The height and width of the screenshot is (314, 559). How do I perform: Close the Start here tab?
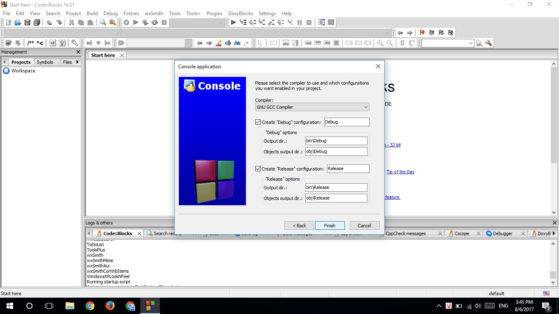pyautogui.click(x=122, y=55)
